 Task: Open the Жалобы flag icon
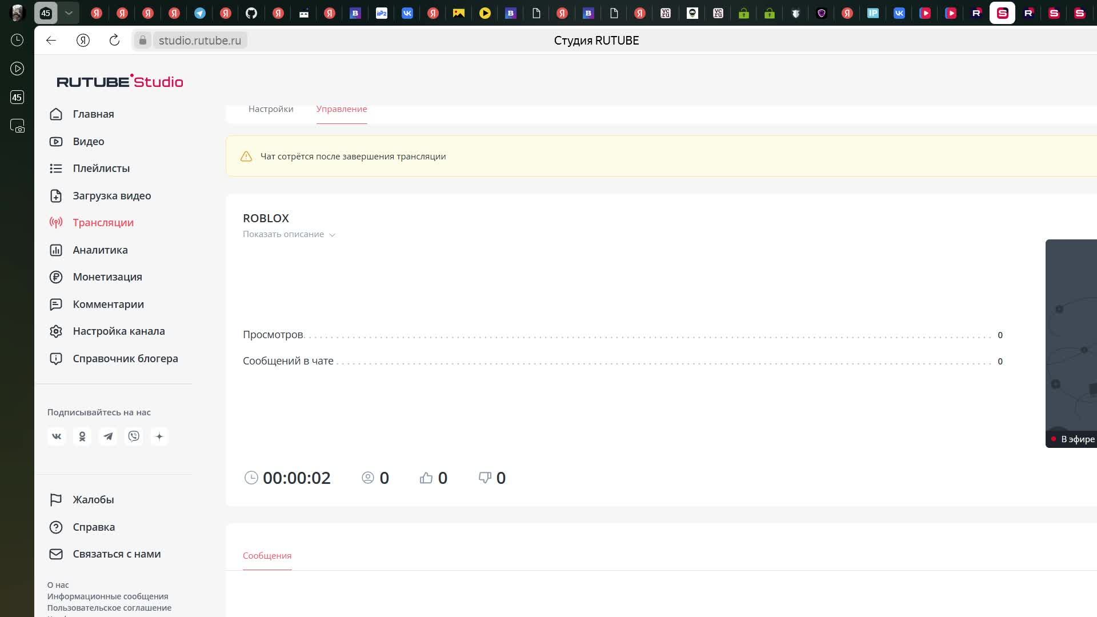click(x=56, y=500)
